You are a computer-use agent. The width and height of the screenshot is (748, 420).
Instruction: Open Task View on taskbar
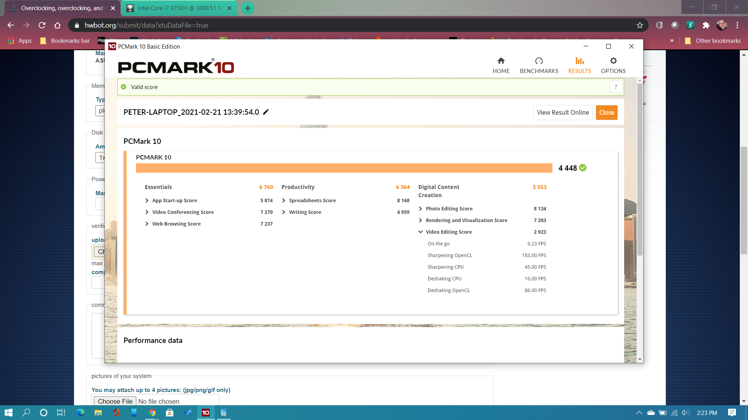(61, 413)
